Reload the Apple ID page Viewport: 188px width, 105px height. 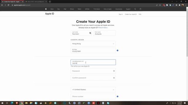tap(9, 5)
